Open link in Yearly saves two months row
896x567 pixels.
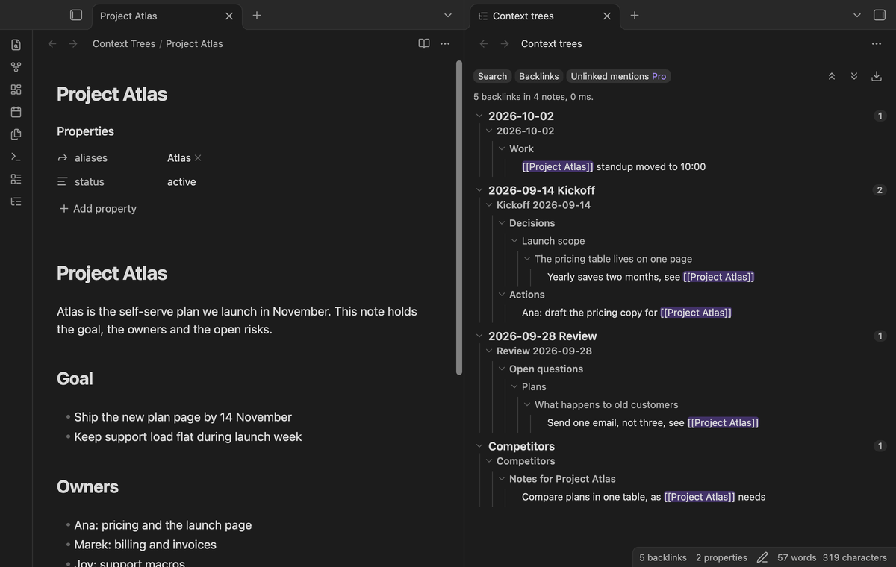click(719, 277)
